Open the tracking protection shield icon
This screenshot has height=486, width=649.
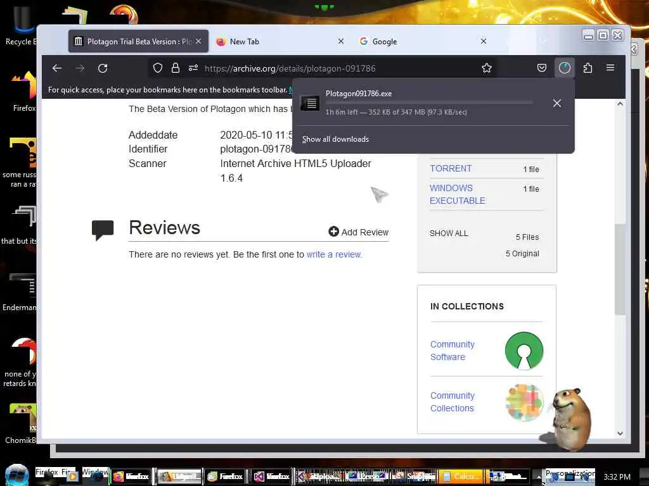(158, 68)
